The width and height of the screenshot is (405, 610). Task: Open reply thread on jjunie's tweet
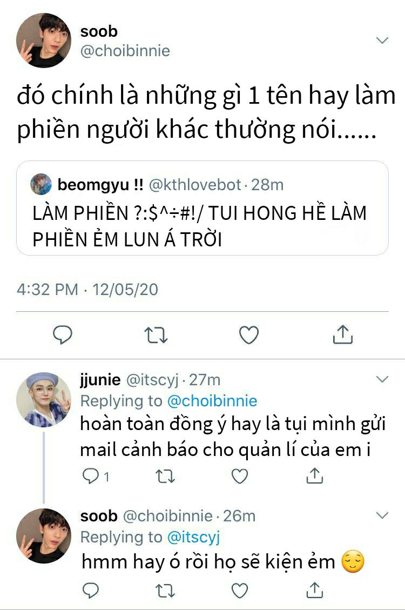[x=96, y=476]
